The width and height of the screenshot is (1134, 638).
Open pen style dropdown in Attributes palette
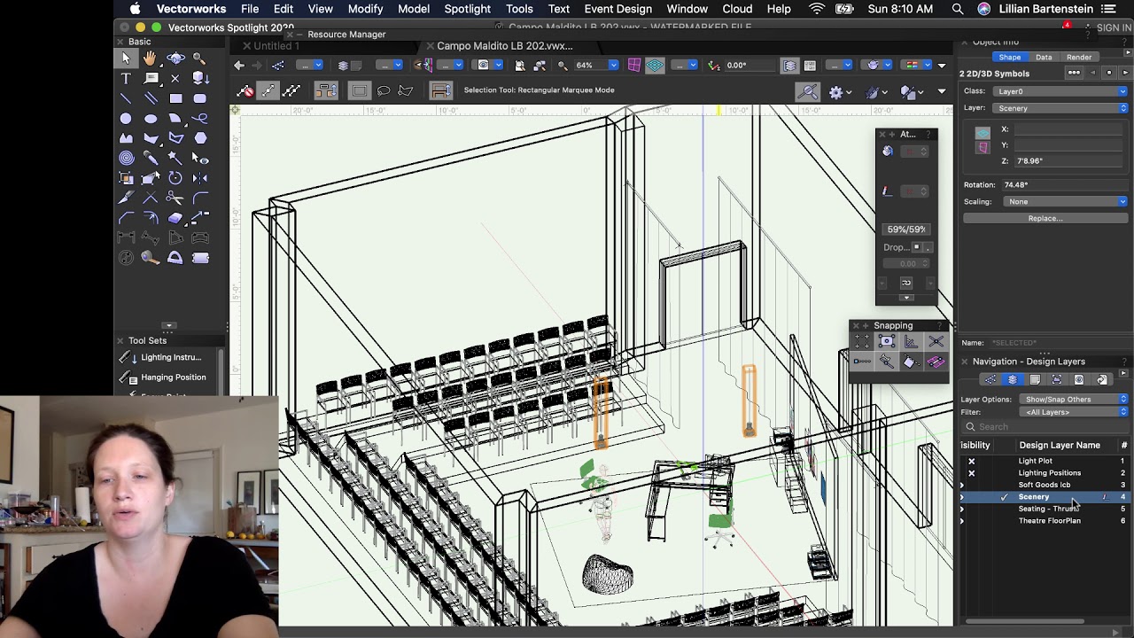[915, 191]
